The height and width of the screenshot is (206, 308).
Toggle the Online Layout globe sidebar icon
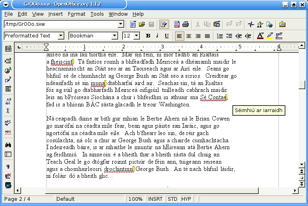(x=8, y=185)
